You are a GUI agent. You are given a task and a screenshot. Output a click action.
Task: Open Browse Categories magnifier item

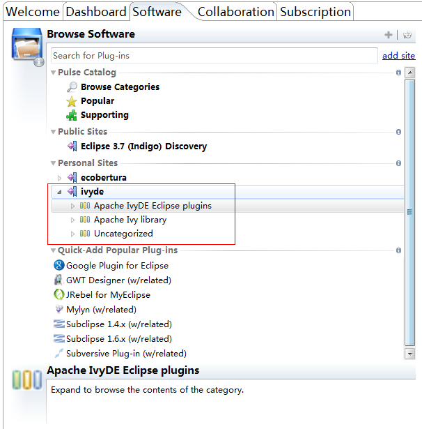pyautogui.click(x=113, y=86)
